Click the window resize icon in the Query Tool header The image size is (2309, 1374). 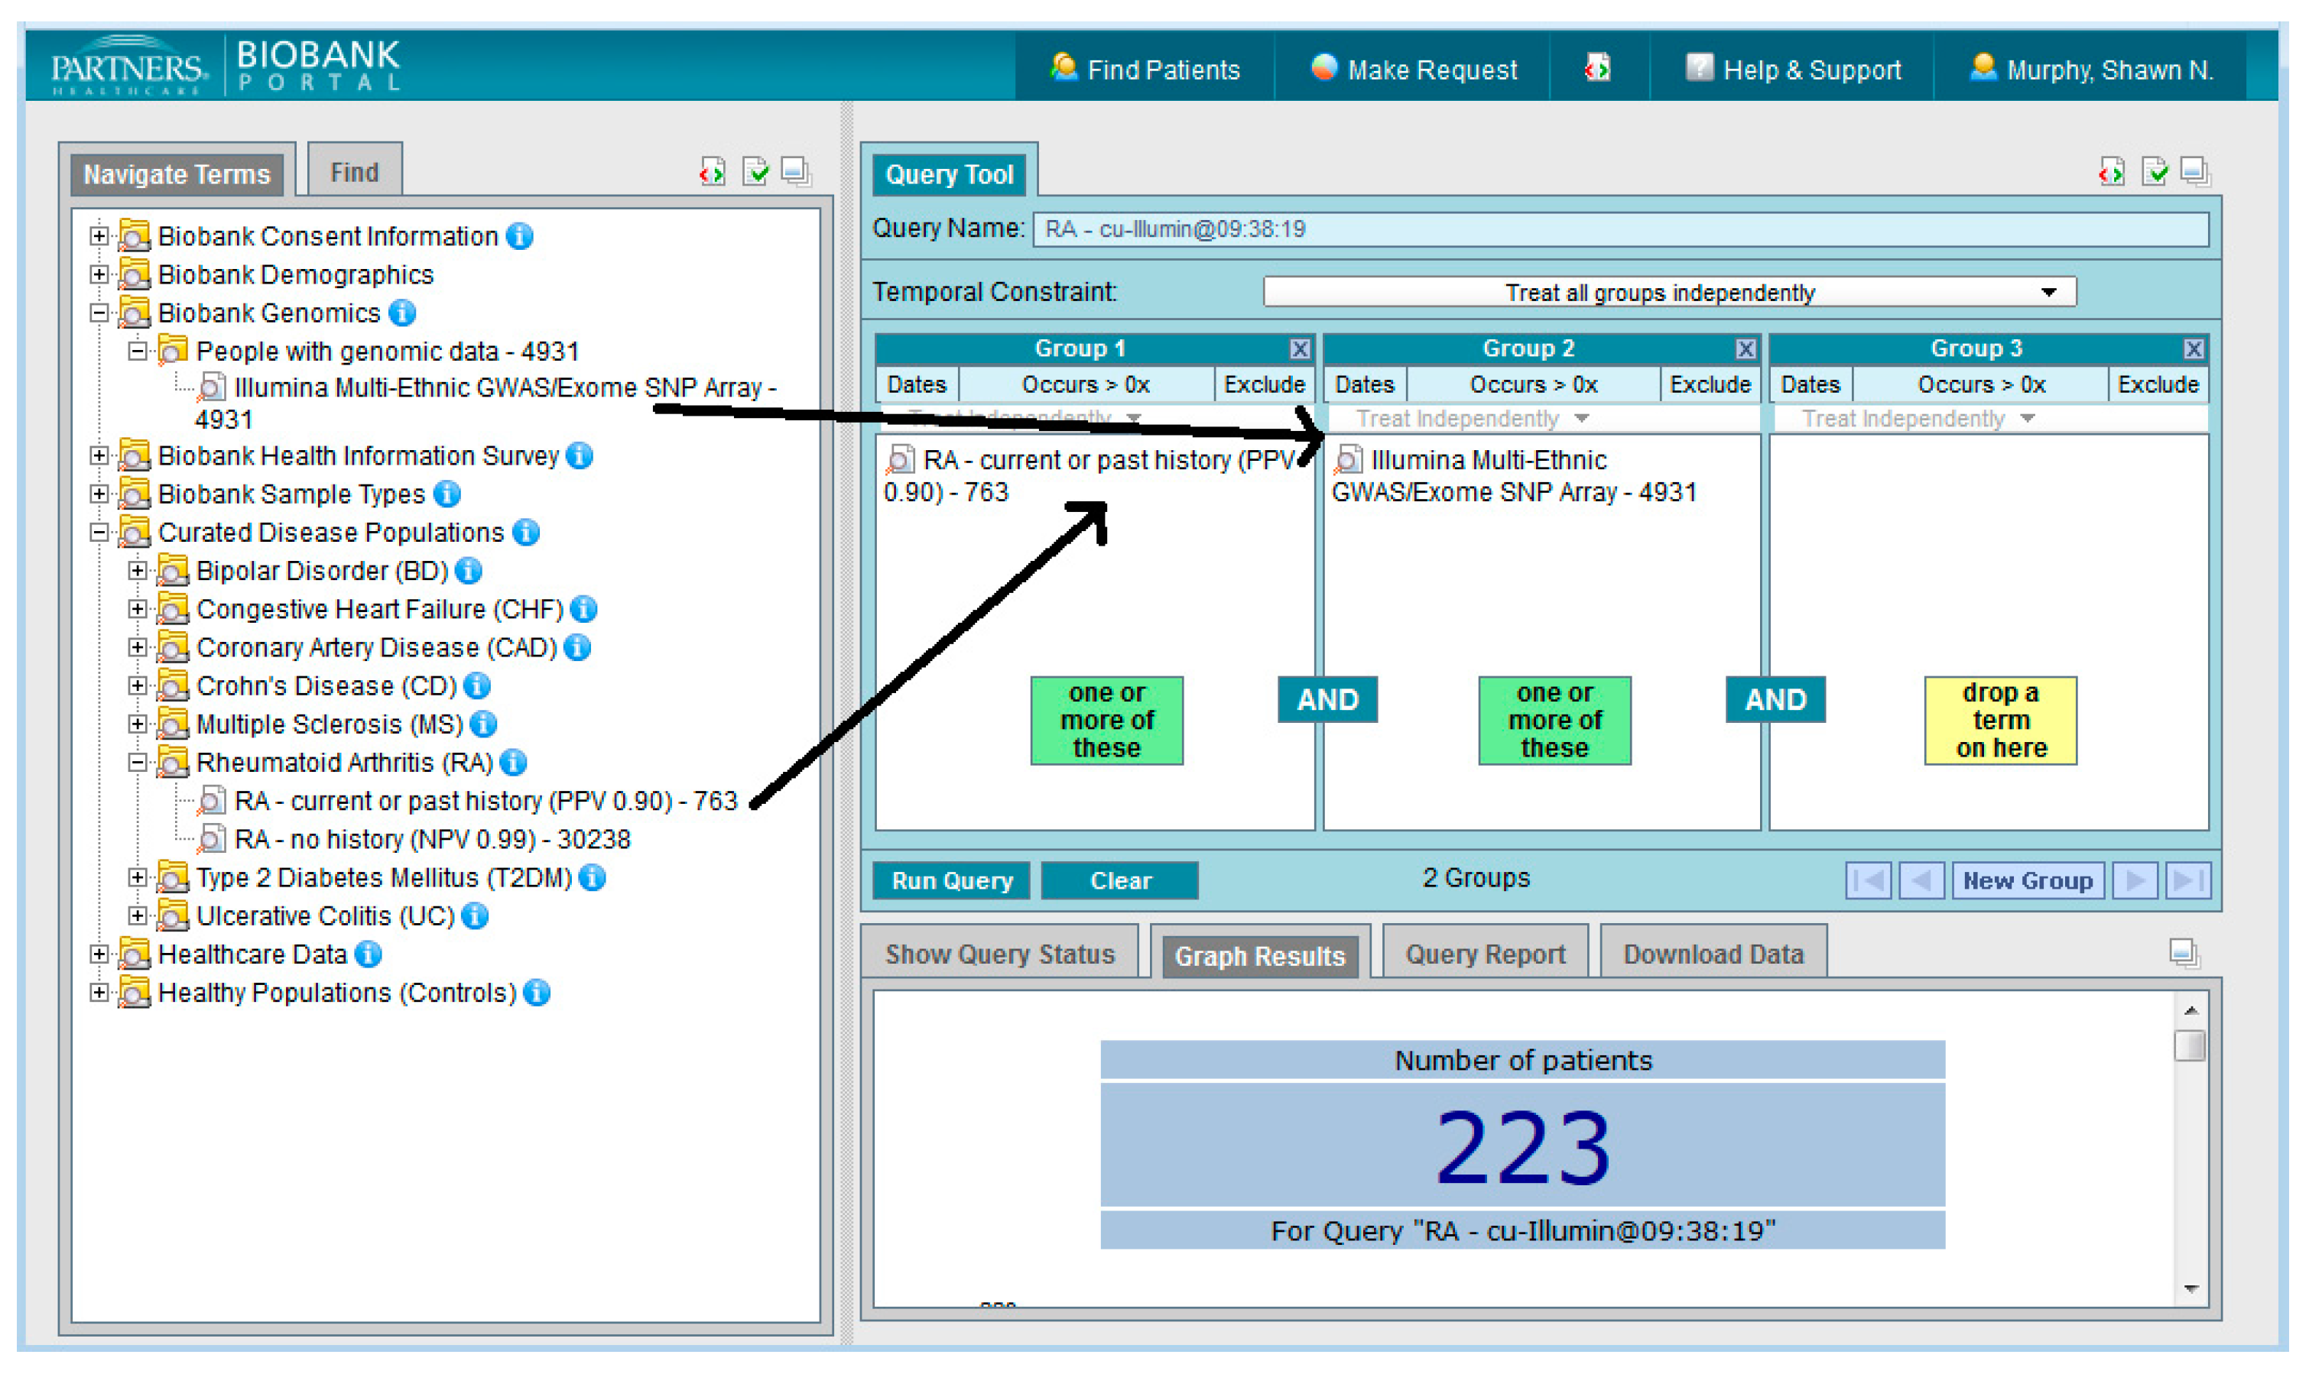[x=2195, y=171]
